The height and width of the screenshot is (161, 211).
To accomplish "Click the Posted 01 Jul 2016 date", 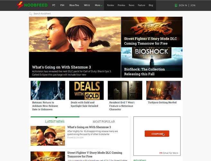I will [x=75, y=137].
